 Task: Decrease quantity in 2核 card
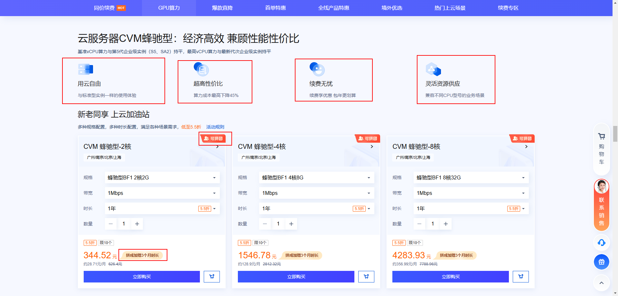pos(111,224)
